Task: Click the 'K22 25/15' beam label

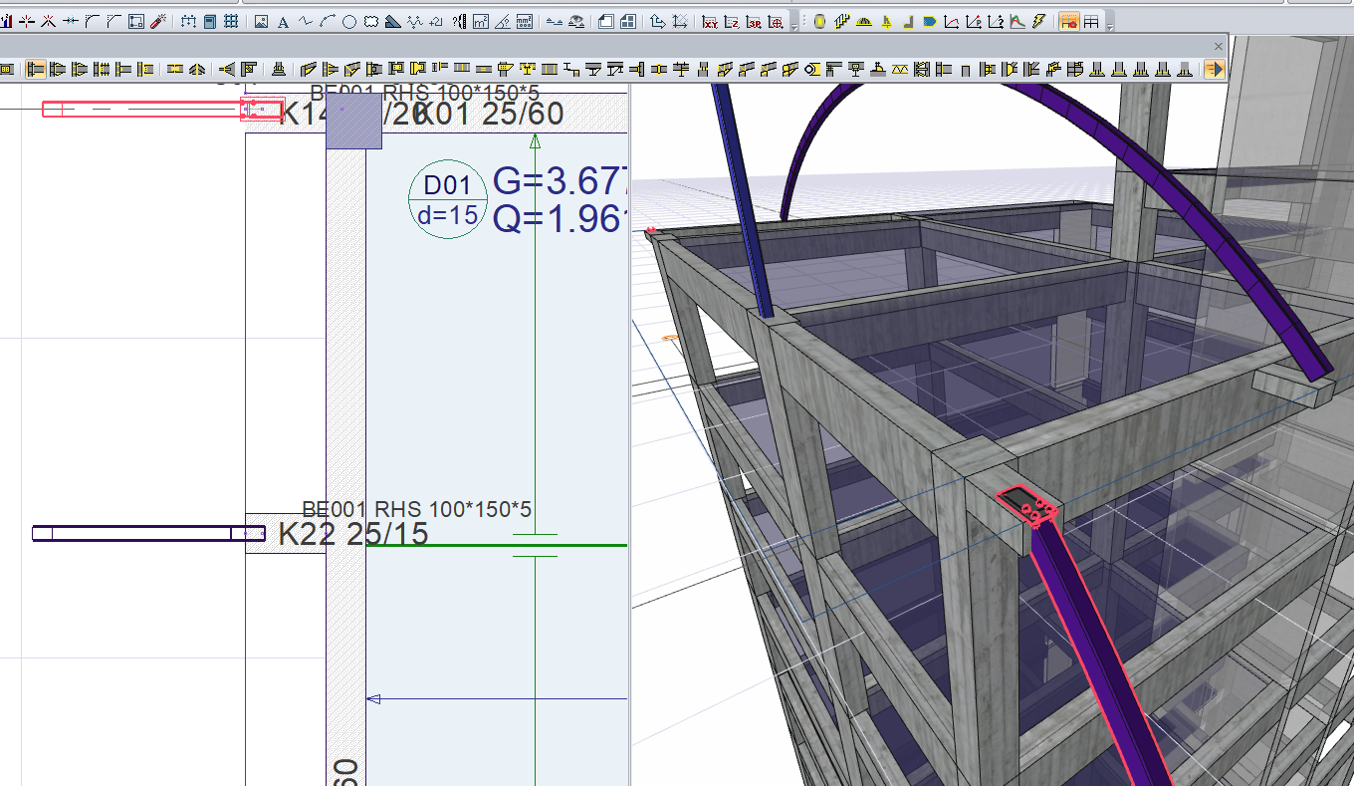Action: pyautogui.click(x=352, y=534)
